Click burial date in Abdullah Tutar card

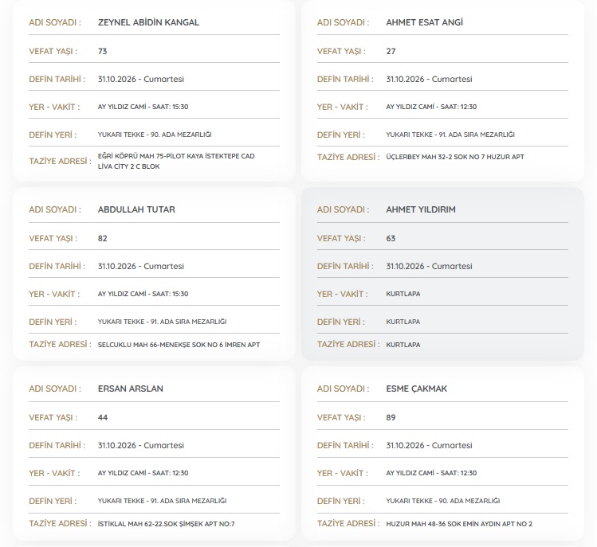pos(141,266)
